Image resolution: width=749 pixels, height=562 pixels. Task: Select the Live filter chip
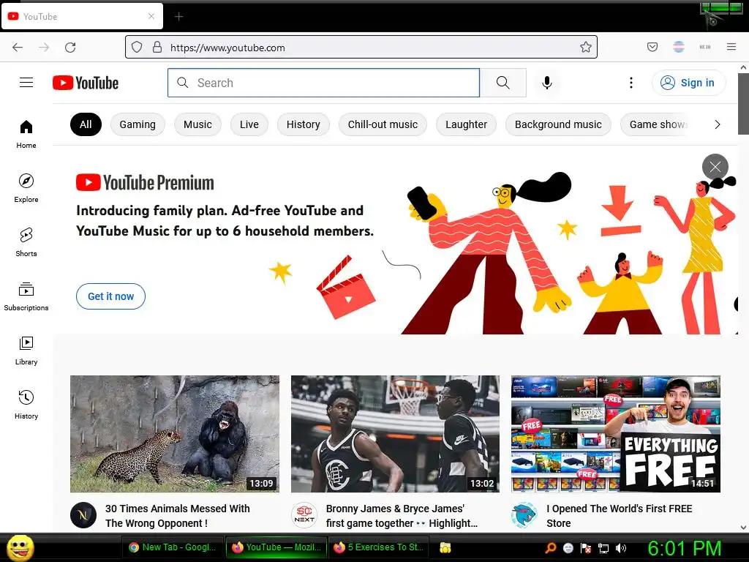pos(249,124)
